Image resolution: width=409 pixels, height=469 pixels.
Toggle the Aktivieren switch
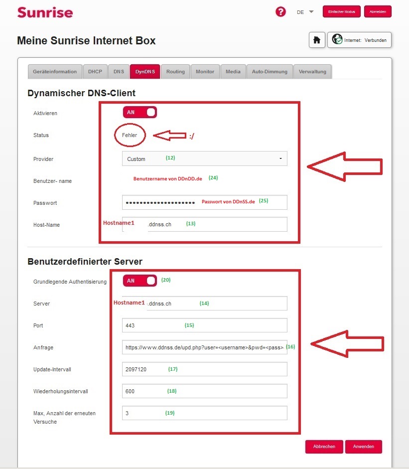(139, 112)
